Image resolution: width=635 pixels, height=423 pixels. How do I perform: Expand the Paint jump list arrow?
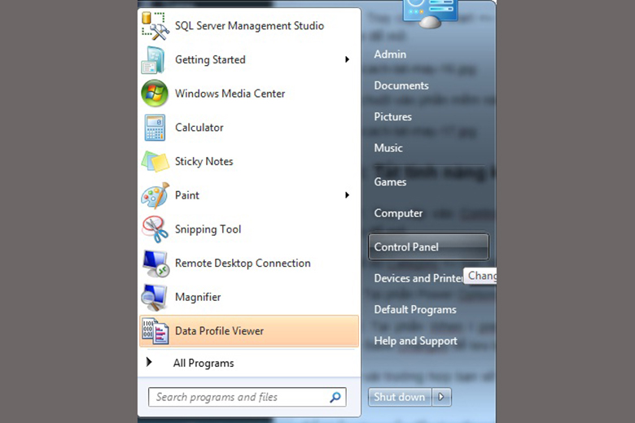(347, 195)
